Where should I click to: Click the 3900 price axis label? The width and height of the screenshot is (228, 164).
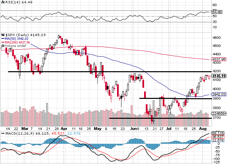coord(216,99)
